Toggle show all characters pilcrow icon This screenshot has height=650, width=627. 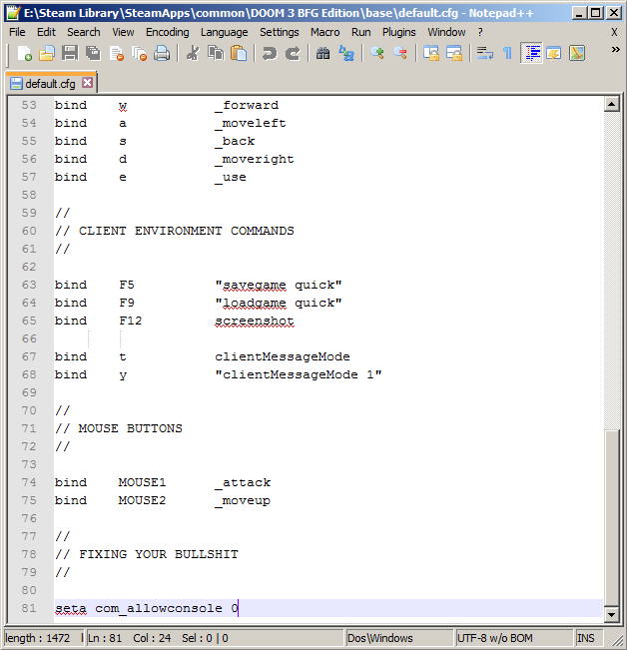[x=507, y=54]
